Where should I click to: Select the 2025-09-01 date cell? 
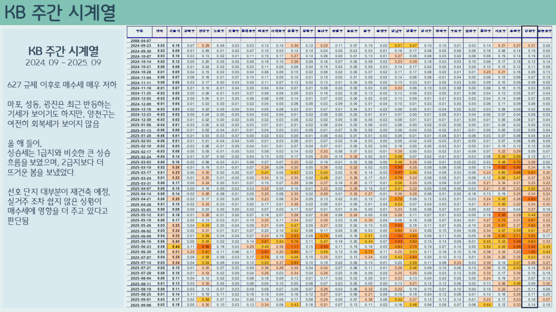point(141,299)
